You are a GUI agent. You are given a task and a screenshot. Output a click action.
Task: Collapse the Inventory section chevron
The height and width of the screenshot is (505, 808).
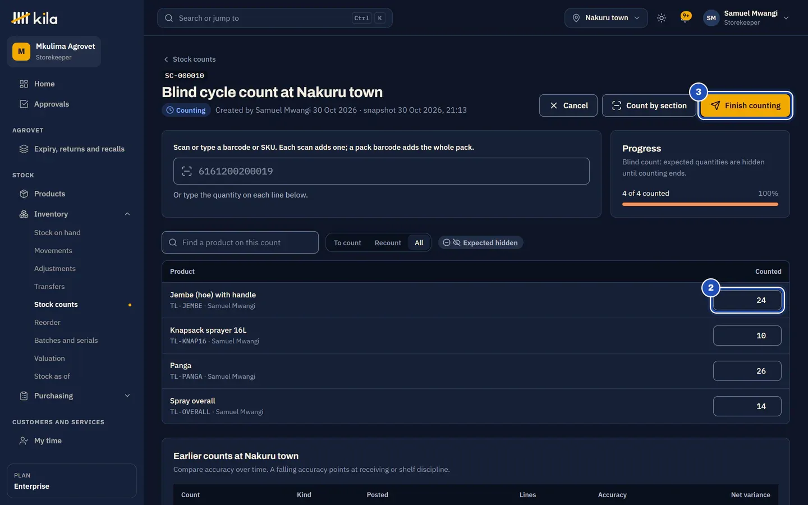pyautogui.click(x=127, y=214)
